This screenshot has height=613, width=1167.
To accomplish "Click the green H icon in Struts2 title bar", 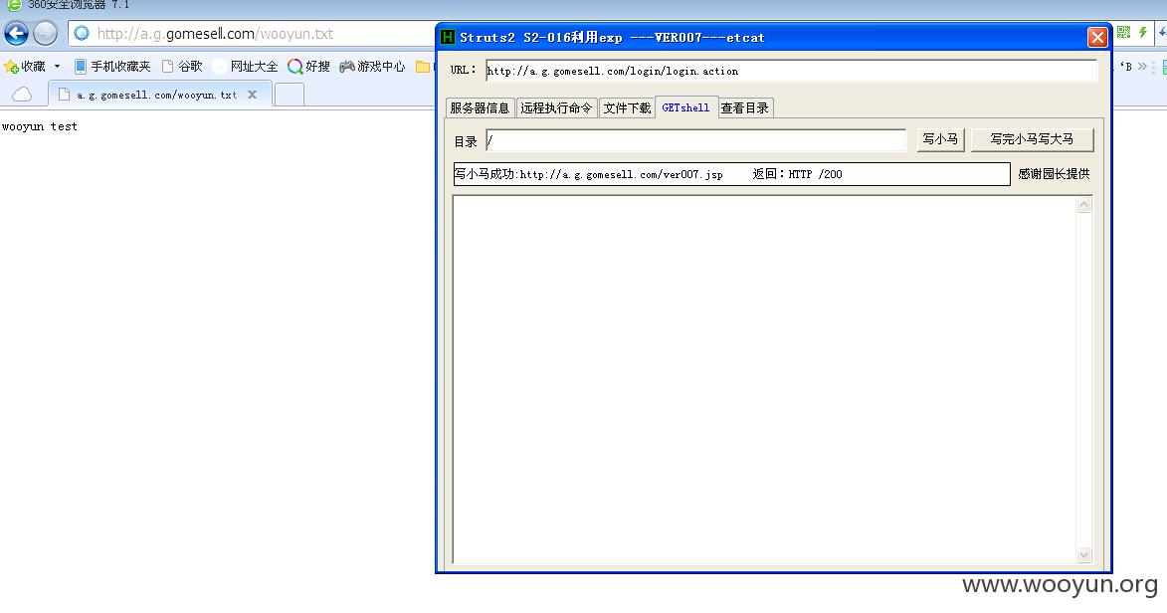I will pos(448,37).
